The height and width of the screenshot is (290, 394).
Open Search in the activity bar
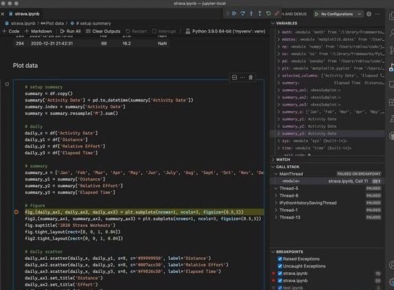click(391, 33)
